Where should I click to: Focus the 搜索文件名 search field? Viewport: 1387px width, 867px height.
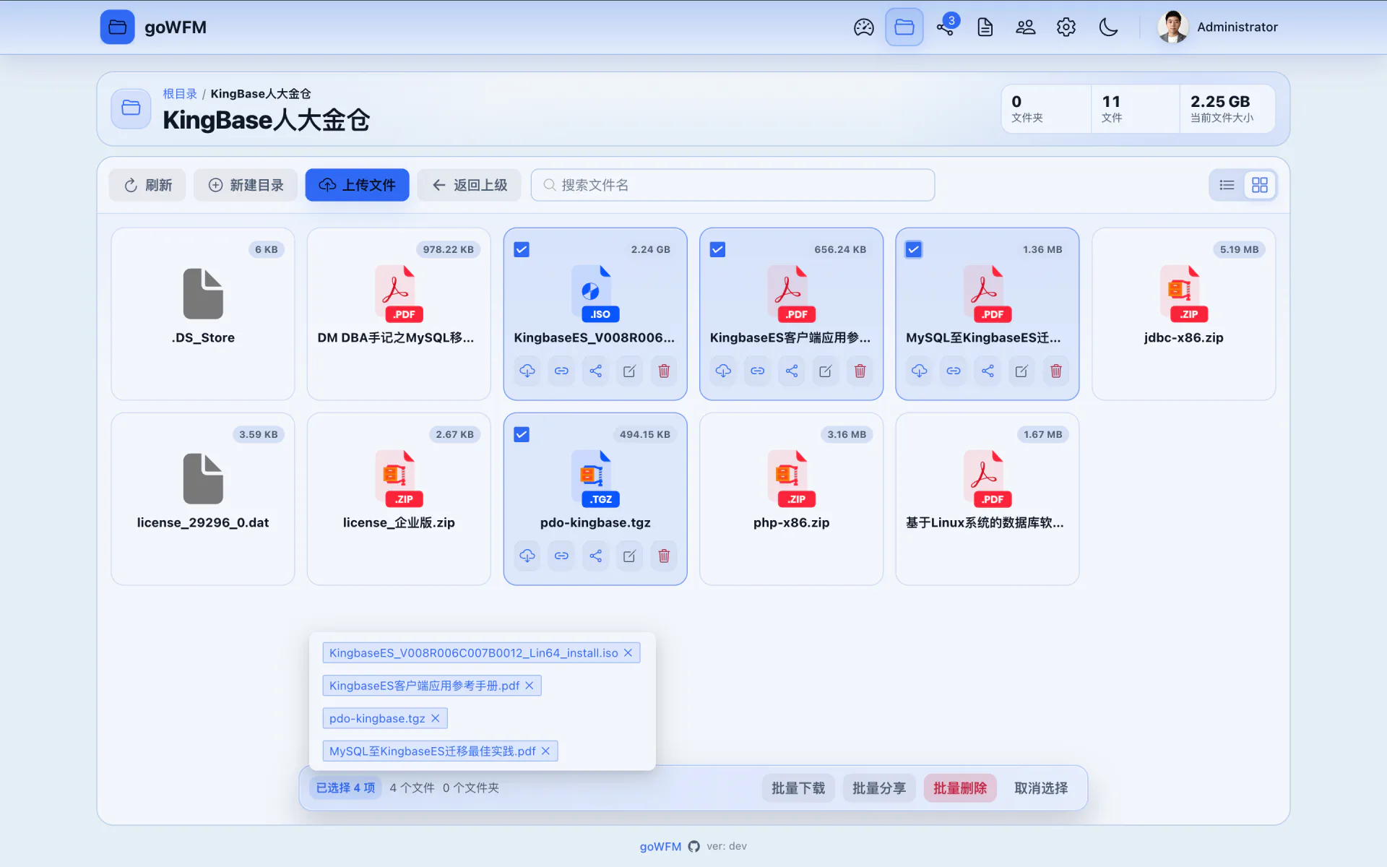coord(733,186)
